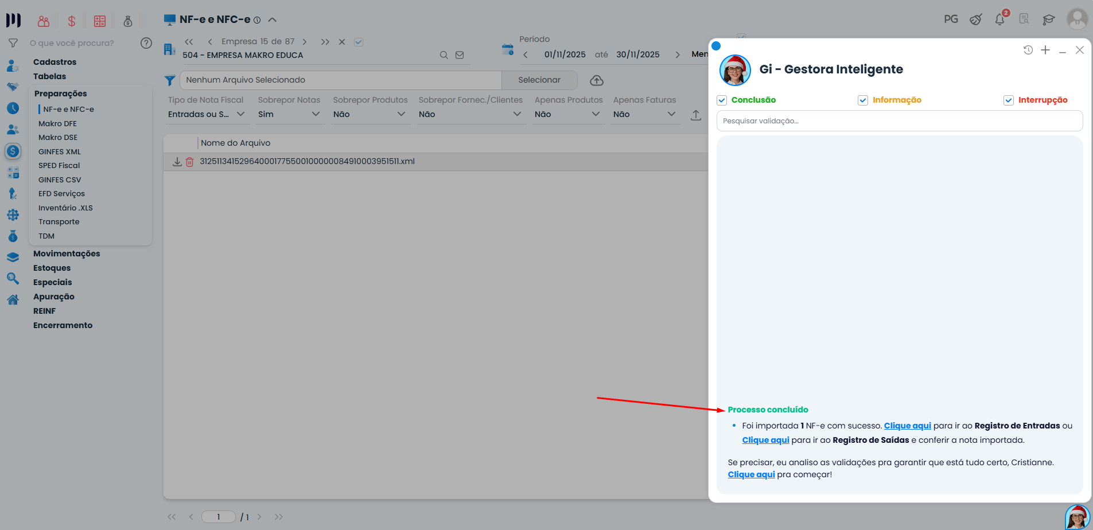The image size is (1093, 530).
Task: Uncheck the Conclusão checkbox
Action: coord(722,100)
